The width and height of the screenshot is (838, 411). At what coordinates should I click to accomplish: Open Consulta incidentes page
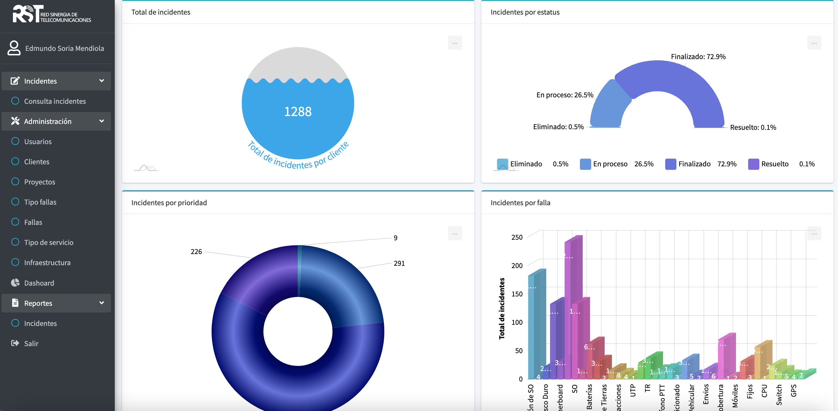click(x=55, y=101)
